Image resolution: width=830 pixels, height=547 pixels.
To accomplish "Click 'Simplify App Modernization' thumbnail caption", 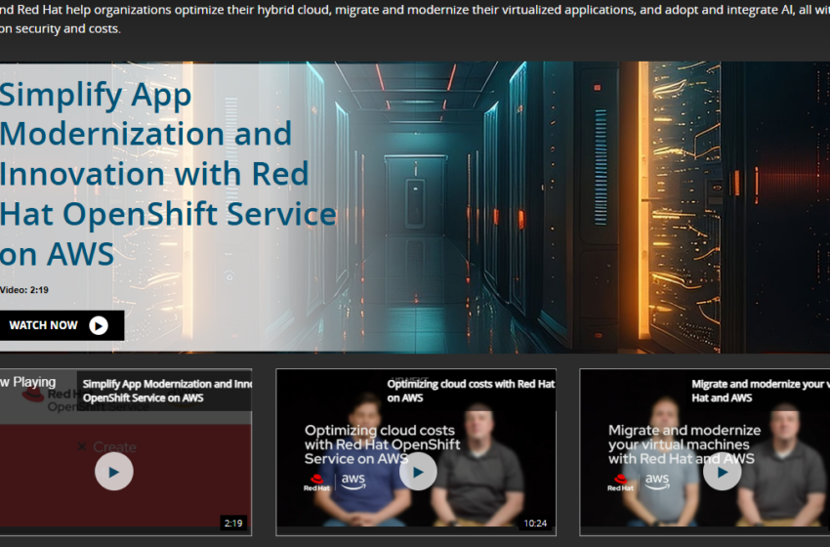I will 167,391.
